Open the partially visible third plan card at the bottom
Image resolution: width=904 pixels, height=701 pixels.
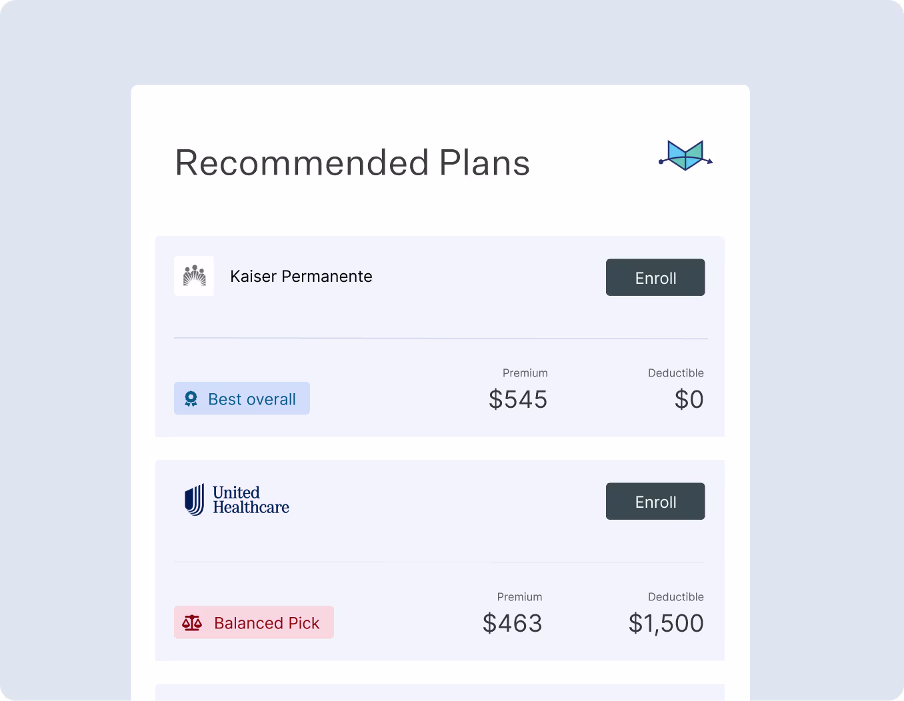[439, 693]
